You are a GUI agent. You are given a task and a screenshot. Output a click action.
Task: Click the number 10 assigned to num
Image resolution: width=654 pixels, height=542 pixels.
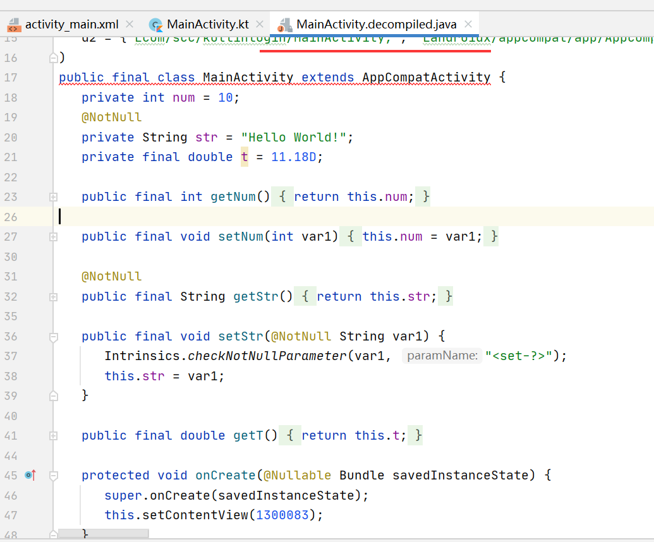tap(226, 97)
